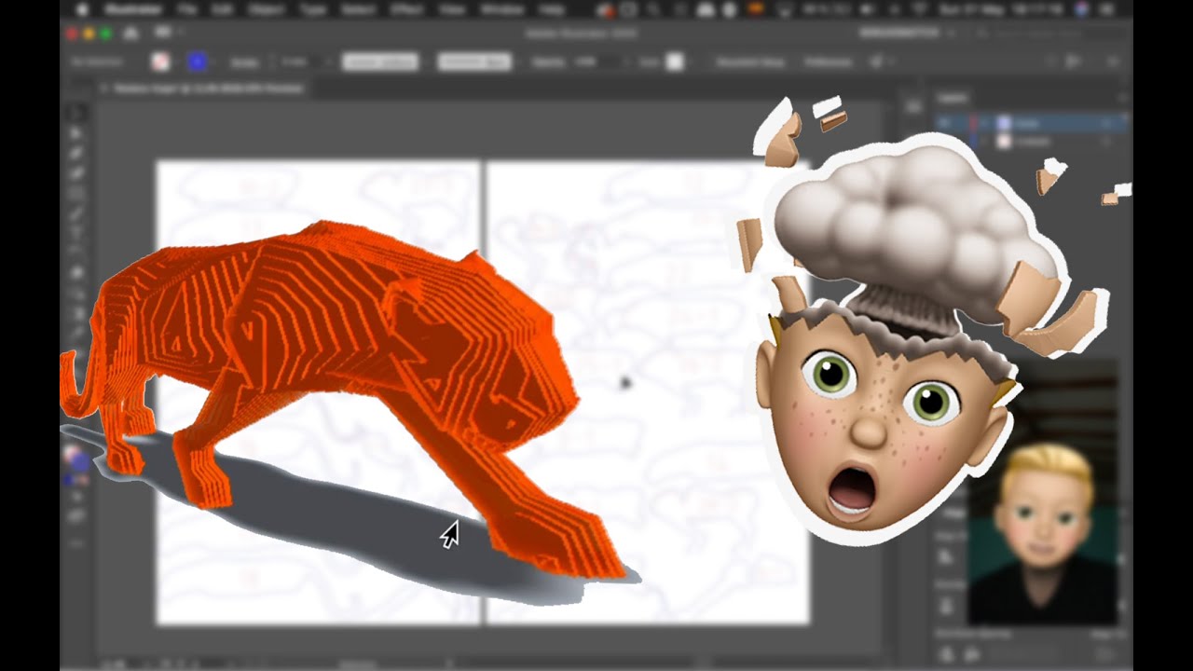Open the Edit menu
The width and height of the screenshot is (1193, 671).
coord(224,9)
